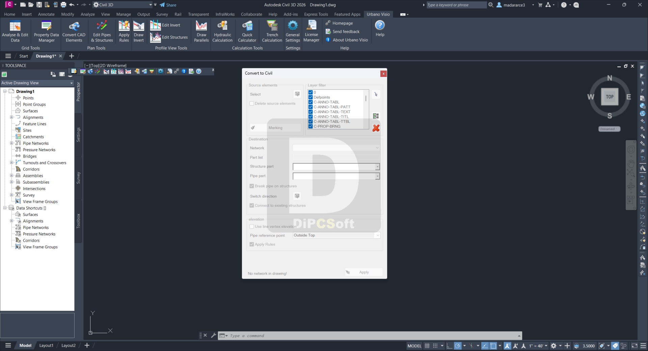Toggle grid display in status bar
The width and height of the screenshot is (648, 351).
click(x=427, y=346)
